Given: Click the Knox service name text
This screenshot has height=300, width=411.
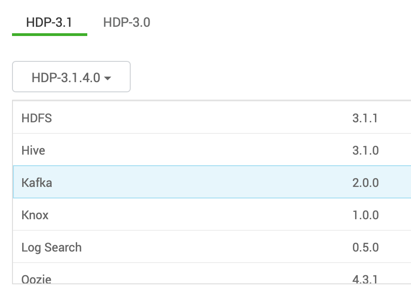Looking at the screenshot, I should tap(35, 215).
